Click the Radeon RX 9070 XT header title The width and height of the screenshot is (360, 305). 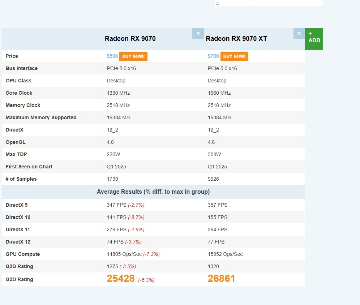(x=236, y=39)
